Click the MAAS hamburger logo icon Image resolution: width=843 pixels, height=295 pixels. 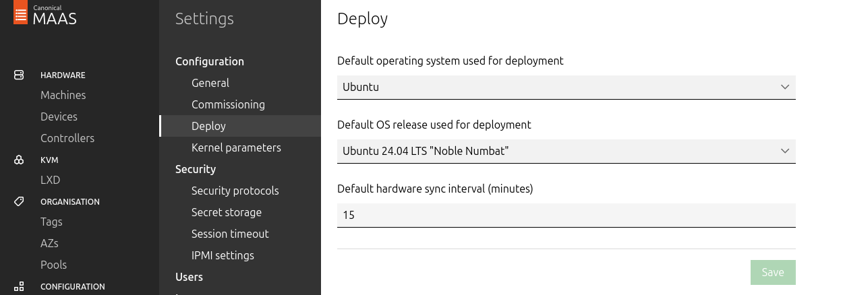tap(21, 14)
